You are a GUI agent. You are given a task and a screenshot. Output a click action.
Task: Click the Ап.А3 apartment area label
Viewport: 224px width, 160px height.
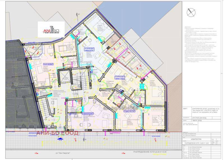(120, 77)
